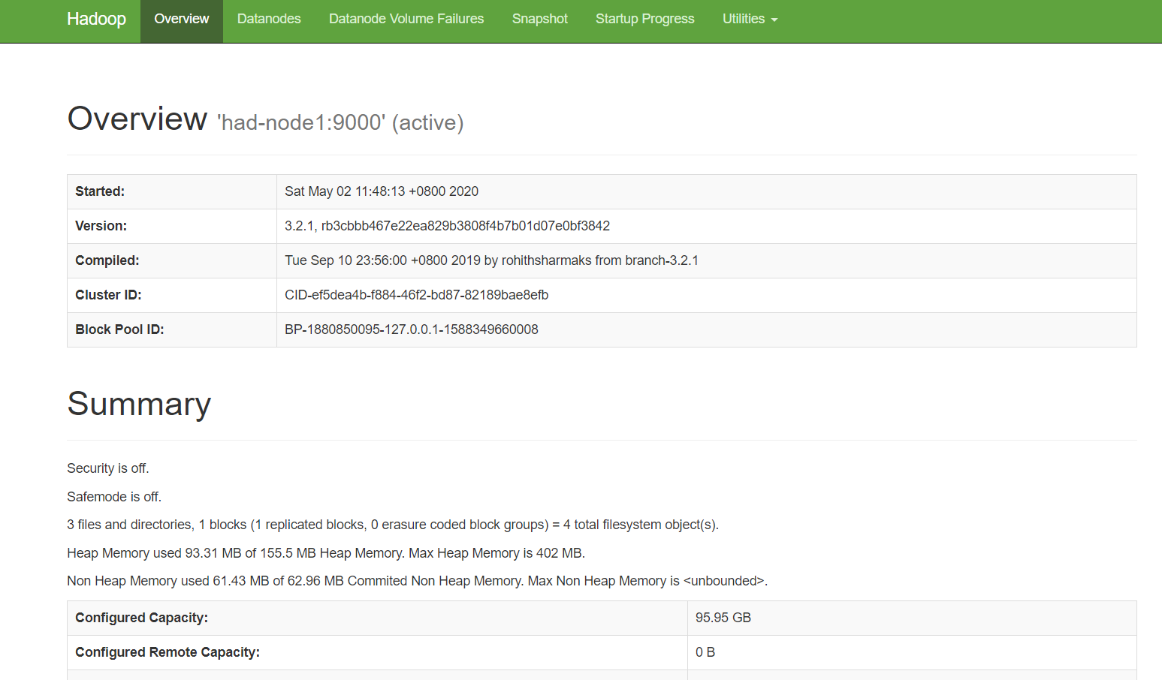Click the Overview heading text

(137, 119)
